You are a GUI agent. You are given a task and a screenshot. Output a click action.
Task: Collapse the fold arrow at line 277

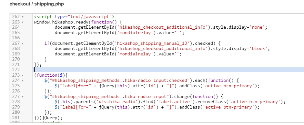(x=23, y=97)
